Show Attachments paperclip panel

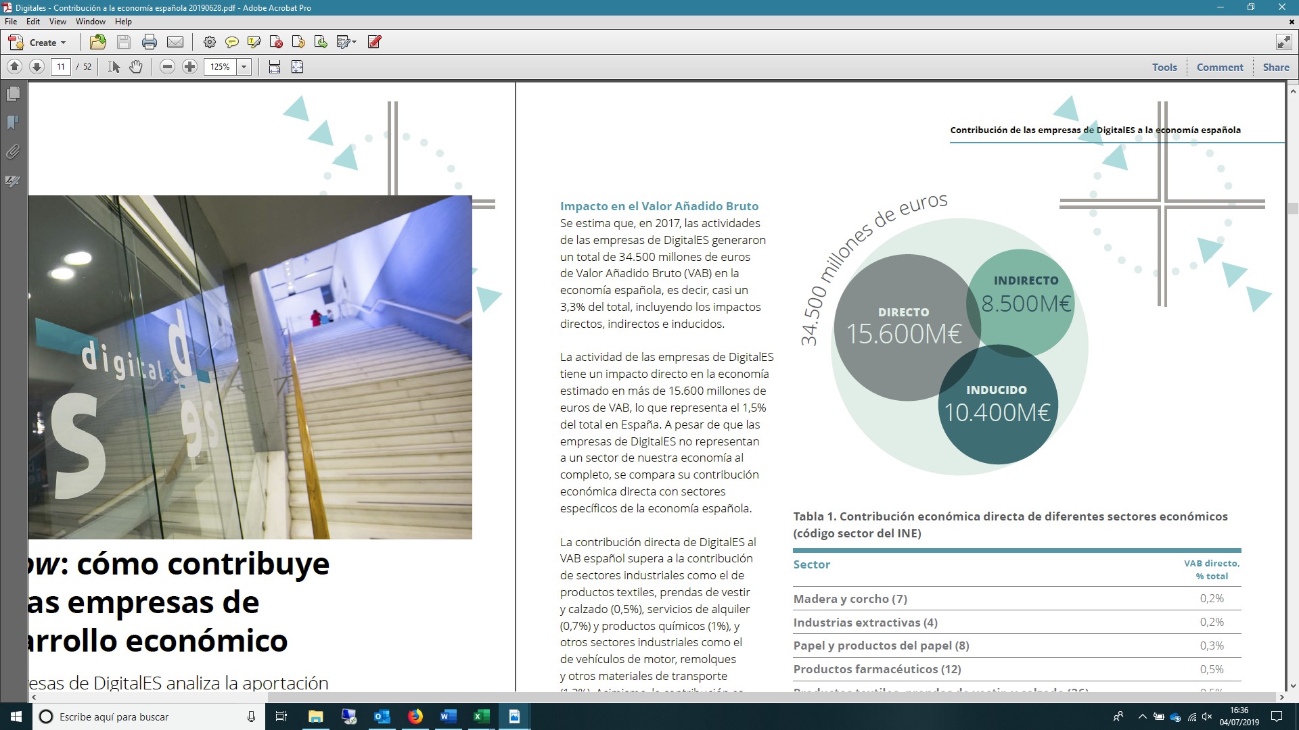pyautogui.click(x=13, y=152)
